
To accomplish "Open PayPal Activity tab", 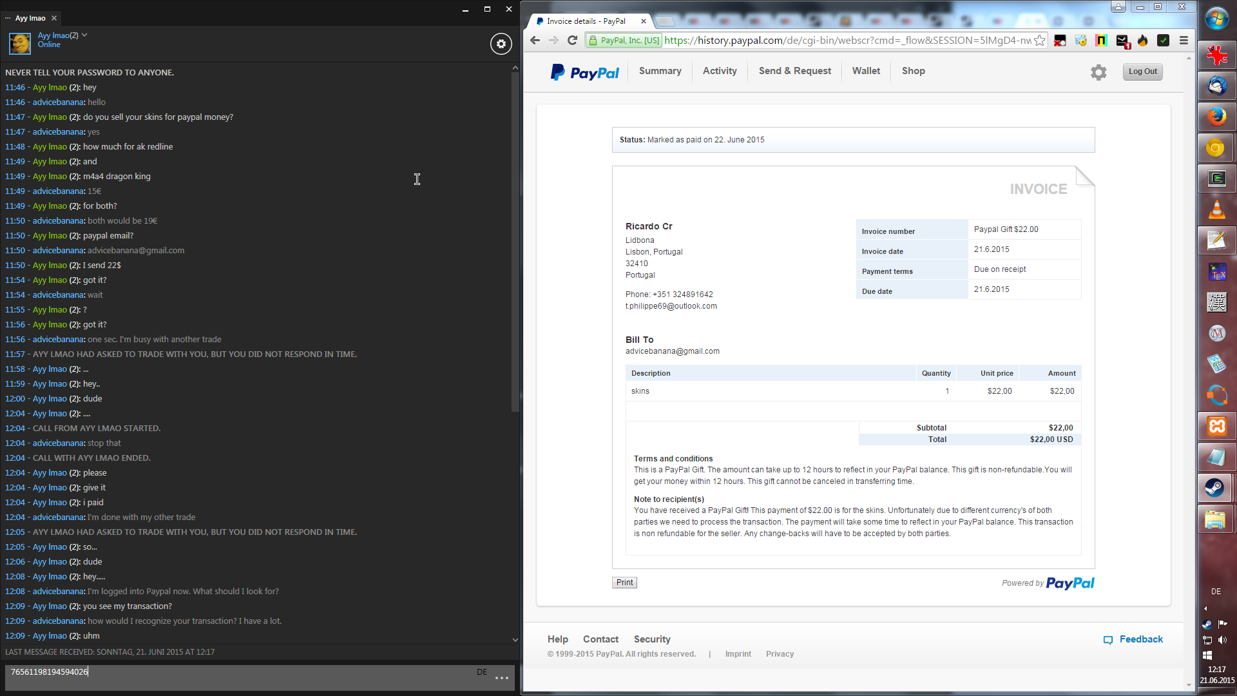I will (x=720, y=71).
